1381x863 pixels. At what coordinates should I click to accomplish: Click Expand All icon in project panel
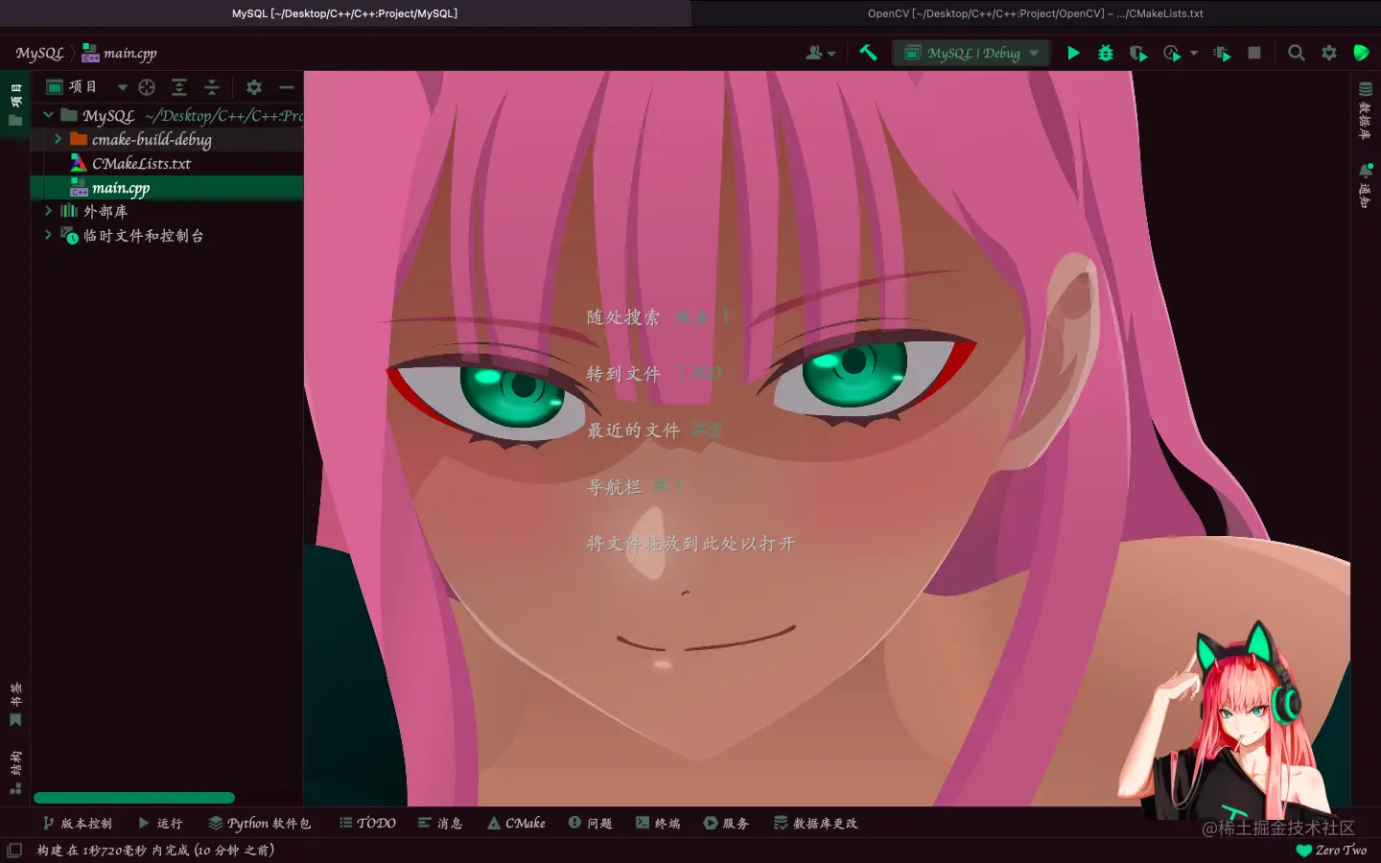click(x=179, y=87)
